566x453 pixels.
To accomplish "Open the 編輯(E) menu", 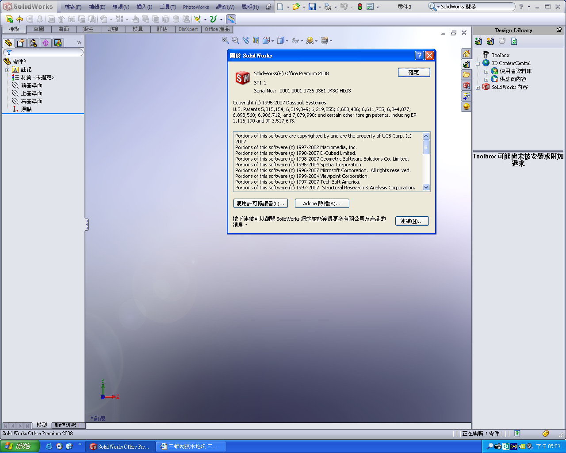I will click(x=97, y=7).
